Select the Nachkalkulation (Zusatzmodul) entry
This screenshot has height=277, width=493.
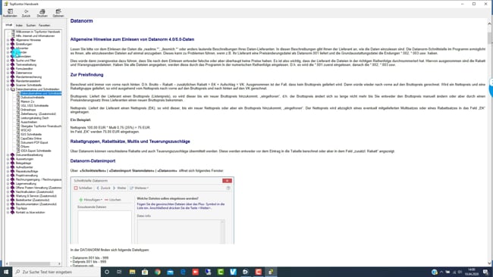[35, 191]
